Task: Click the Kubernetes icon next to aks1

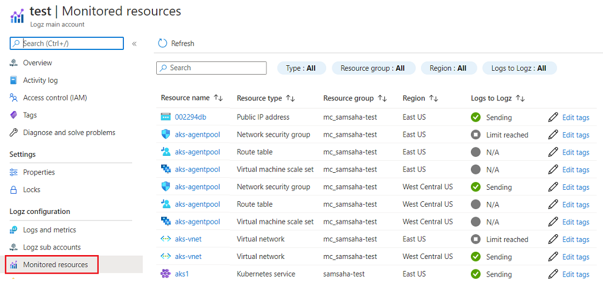Action: click(x=166, y=274)
